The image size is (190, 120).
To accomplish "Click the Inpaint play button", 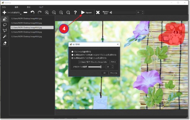I will coord(83,12).
